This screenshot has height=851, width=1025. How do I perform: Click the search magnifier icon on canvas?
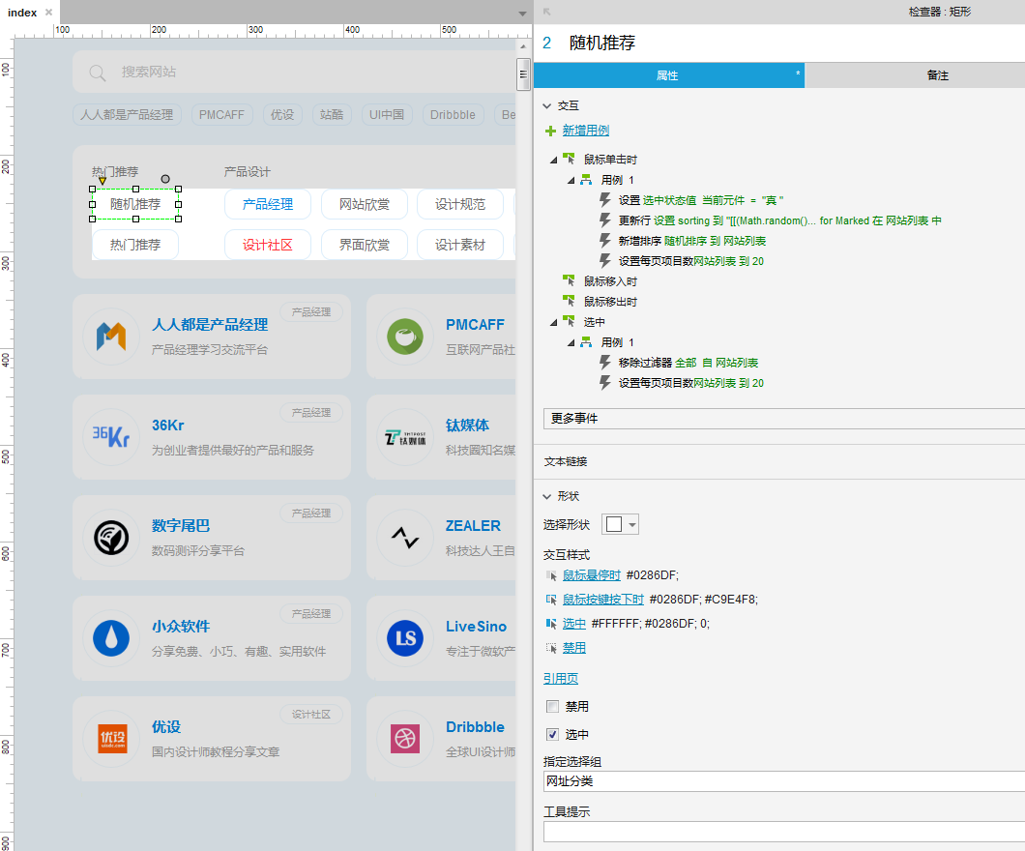(98, 73)
